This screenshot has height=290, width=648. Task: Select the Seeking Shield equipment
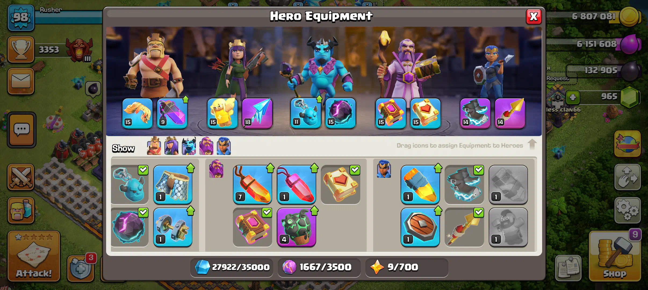pos(420,227)
